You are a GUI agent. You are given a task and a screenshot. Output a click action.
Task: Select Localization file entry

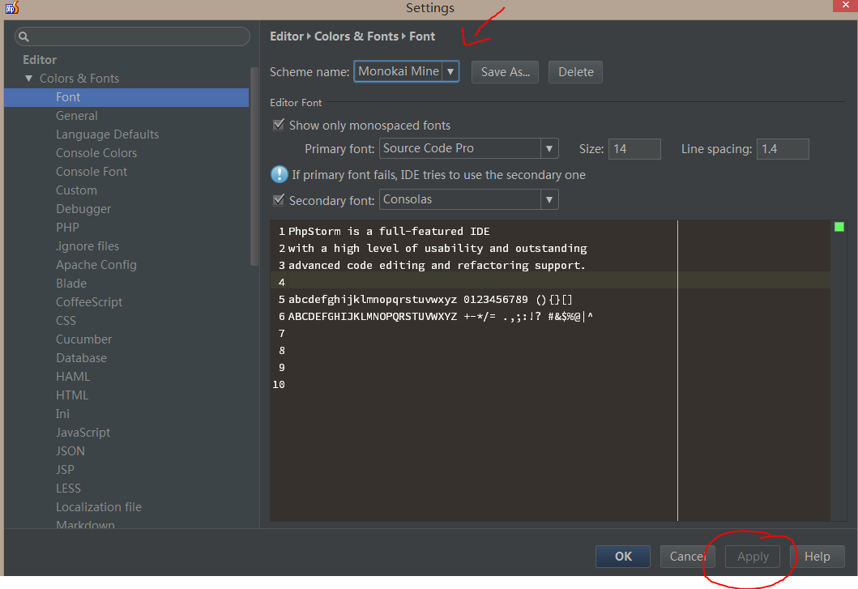tap(99, 507)
